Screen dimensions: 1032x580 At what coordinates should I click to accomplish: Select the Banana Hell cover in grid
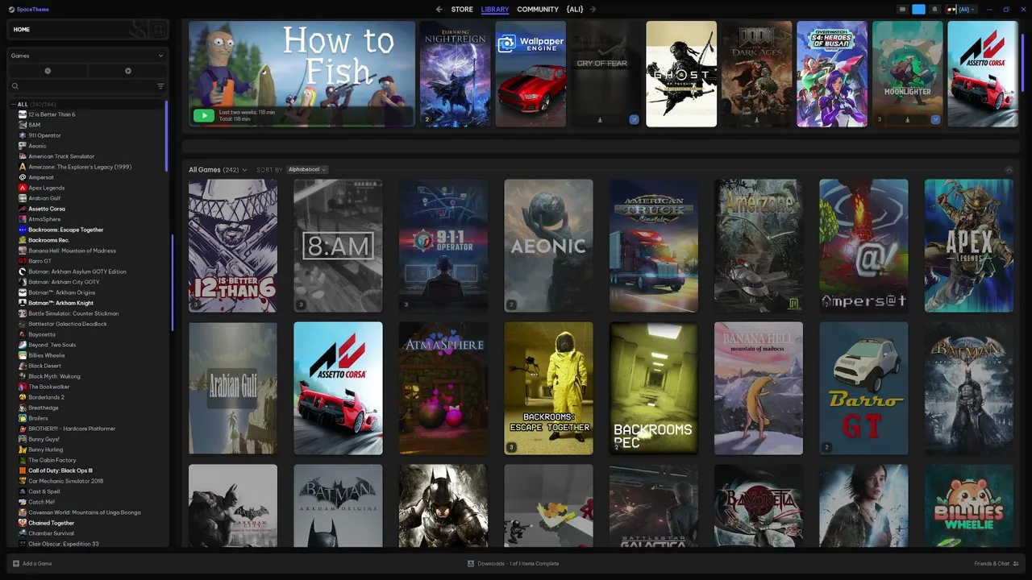[x=759, y=388]
